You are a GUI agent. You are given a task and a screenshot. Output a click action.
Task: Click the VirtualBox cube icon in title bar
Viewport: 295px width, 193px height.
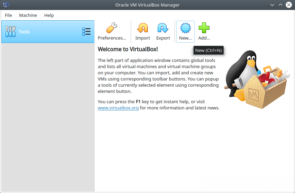6,5
